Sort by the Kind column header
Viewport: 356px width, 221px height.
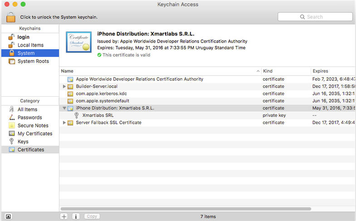pos(285,71)
